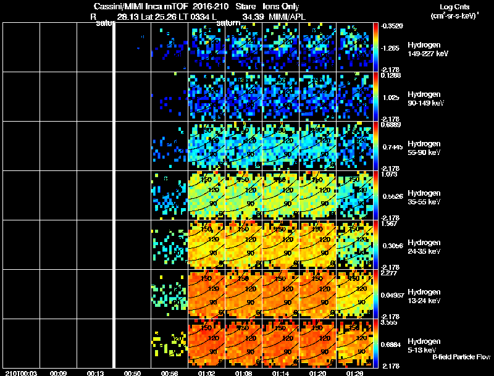The height and width of the screenshot is (376, 494).
Task: Open the 01:02 panel in Hydrogen 5-13 keV row
Action: pos(207,344)
